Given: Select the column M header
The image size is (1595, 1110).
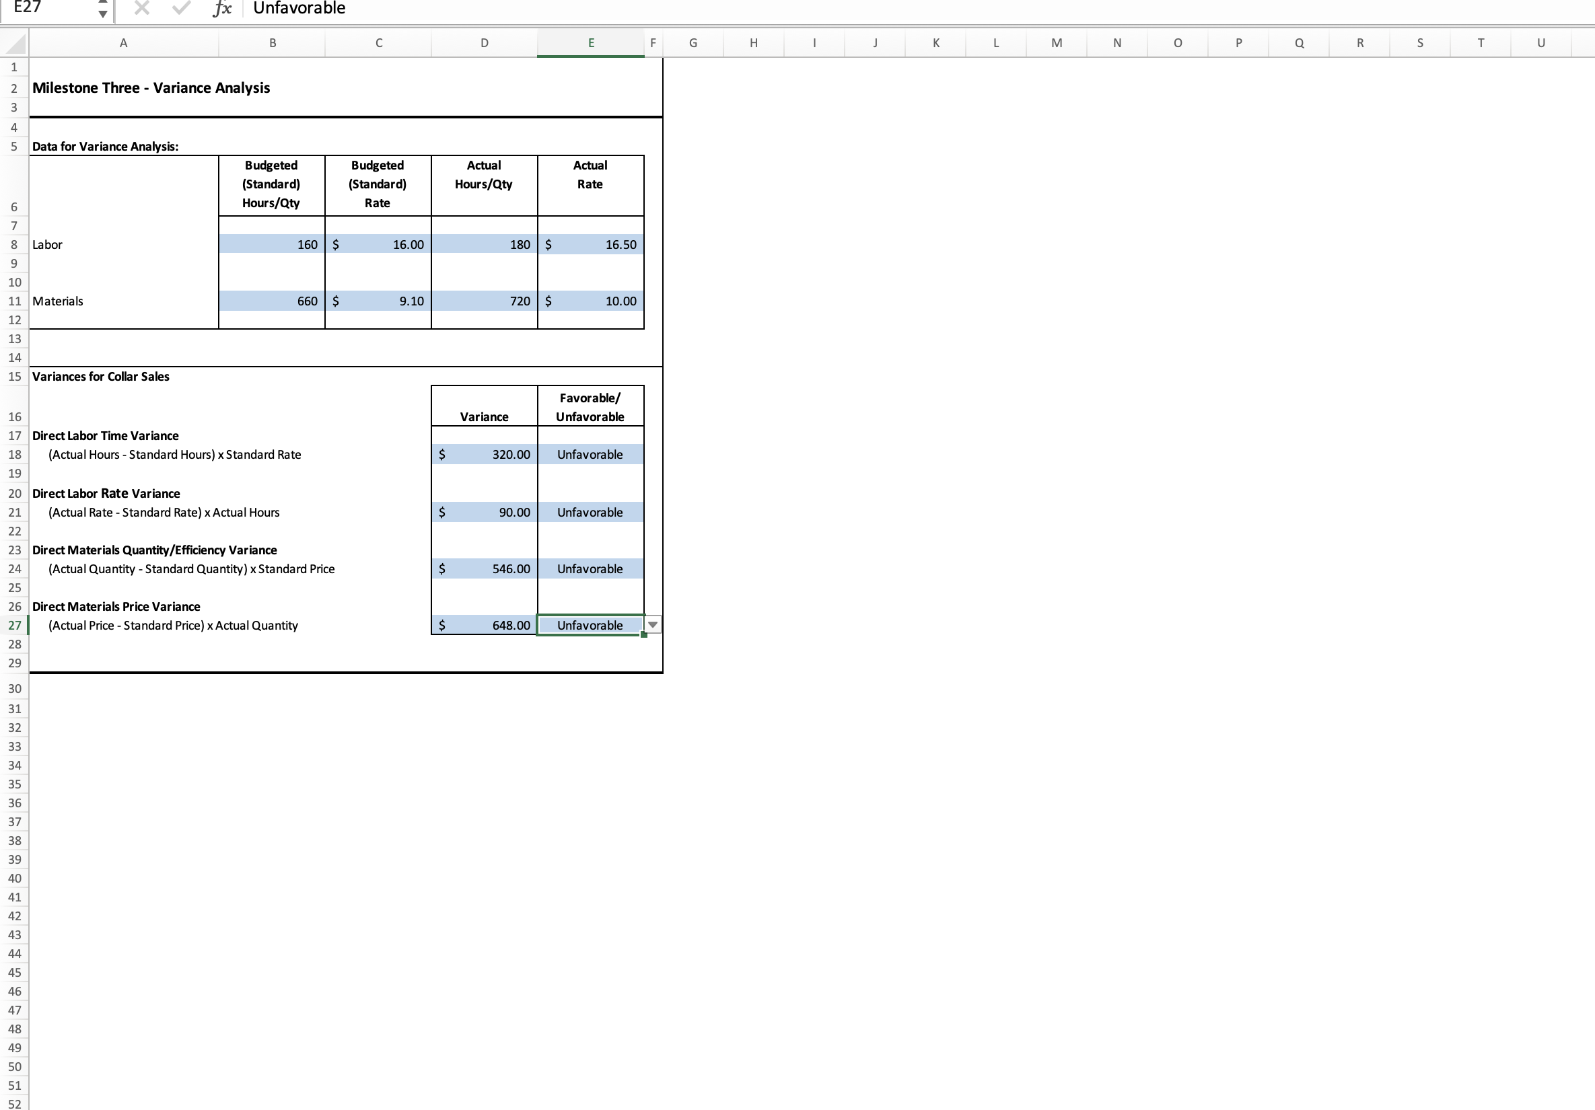Looking at the screenshot, I should [x=1056, y=43].
